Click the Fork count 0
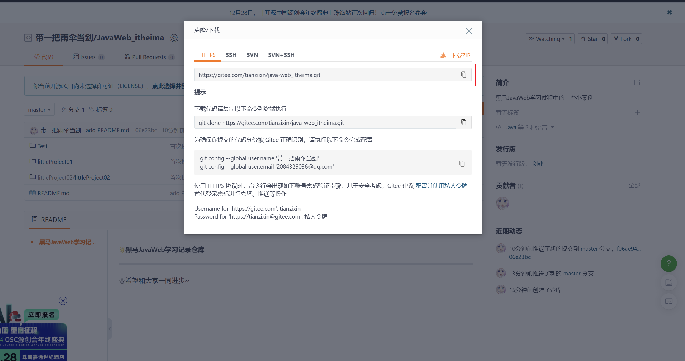 tap(637, 39)
